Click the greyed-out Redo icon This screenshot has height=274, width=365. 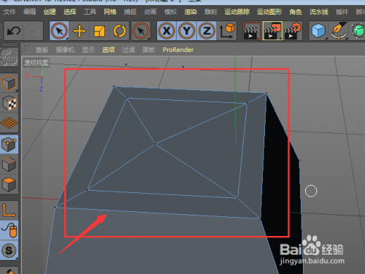tap(33, 31)
